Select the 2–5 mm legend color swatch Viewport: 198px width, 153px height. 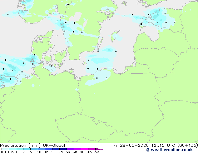27,149
